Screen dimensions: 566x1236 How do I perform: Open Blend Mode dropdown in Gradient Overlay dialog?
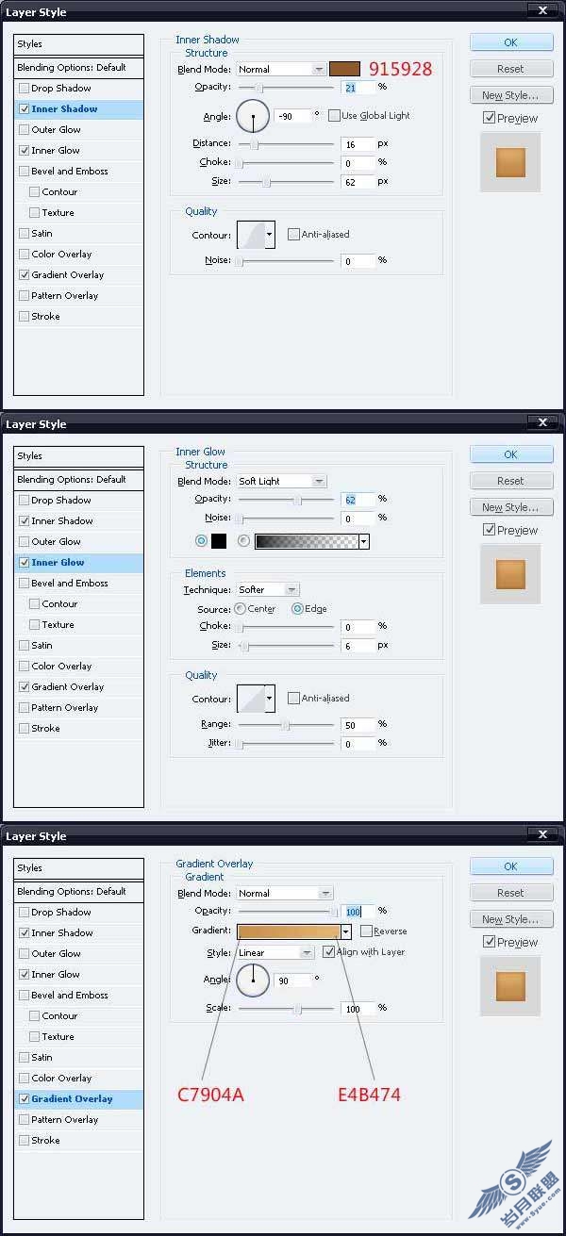(x=284, y=893)
